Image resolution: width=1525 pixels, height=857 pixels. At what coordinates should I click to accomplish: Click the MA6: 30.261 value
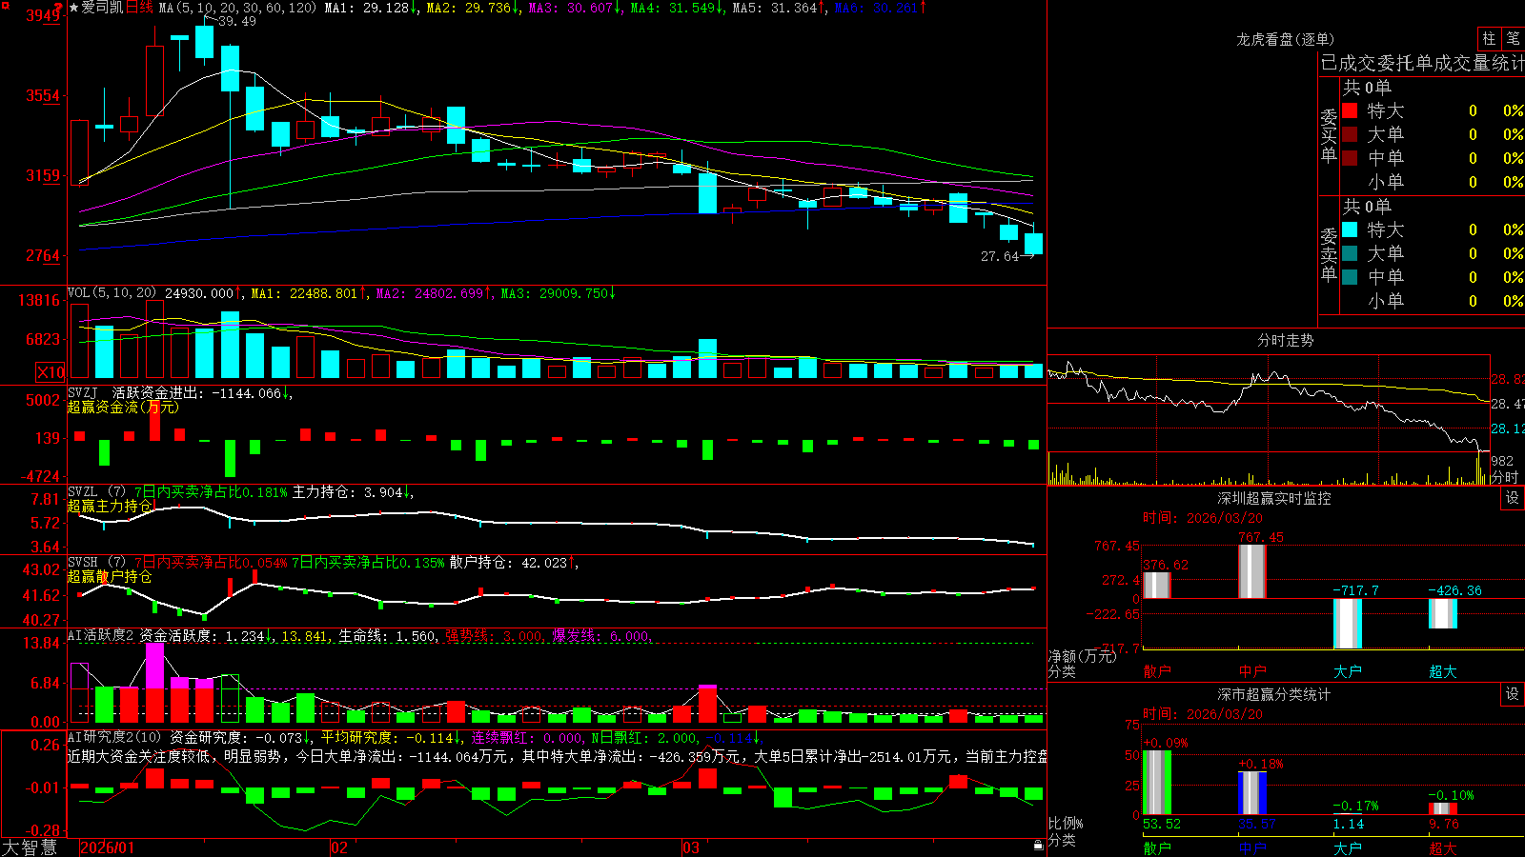(881, 8)
